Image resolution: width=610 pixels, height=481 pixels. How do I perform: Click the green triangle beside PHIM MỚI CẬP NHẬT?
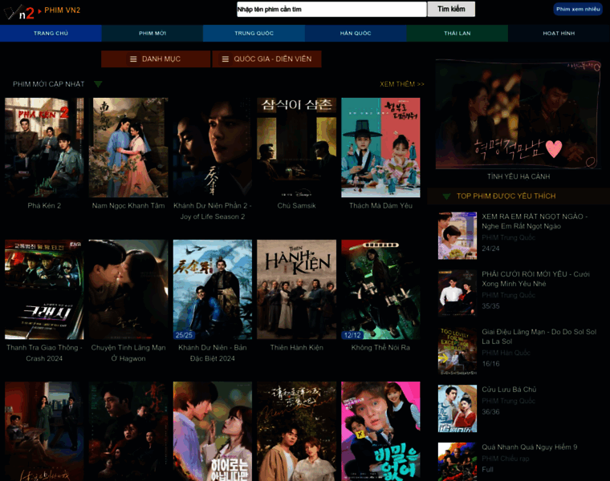[98, 84]
